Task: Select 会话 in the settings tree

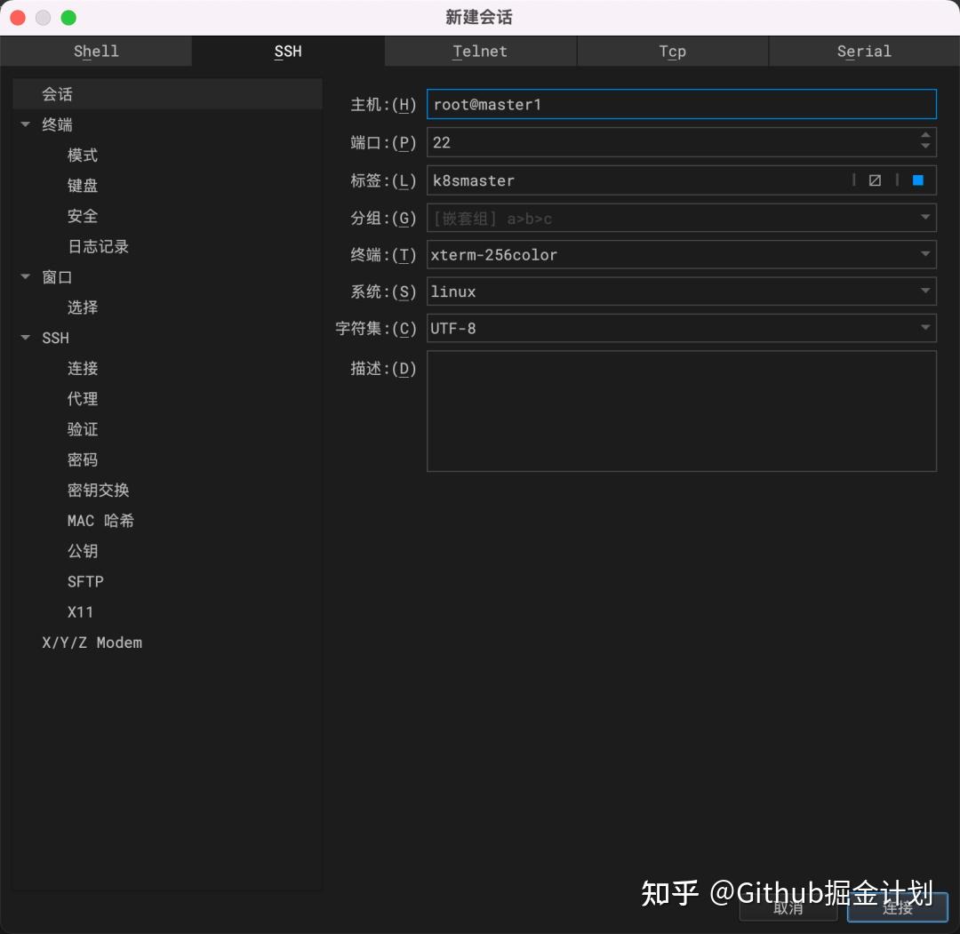Action: tap(167, 94)
